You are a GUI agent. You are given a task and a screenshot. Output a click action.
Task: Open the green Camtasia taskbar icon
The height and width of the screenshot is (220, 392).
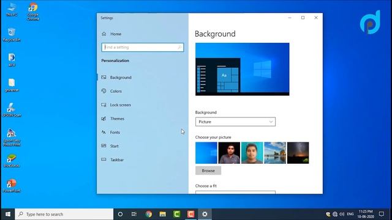click(x=177, y=214)
